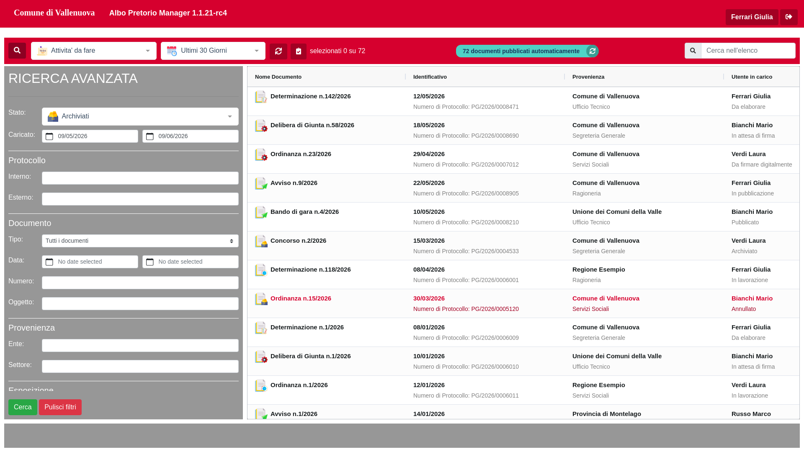Screen dimensions: 804x452
Task: Click the Provenienza Ente input field
Action: (x=140, y=345)
